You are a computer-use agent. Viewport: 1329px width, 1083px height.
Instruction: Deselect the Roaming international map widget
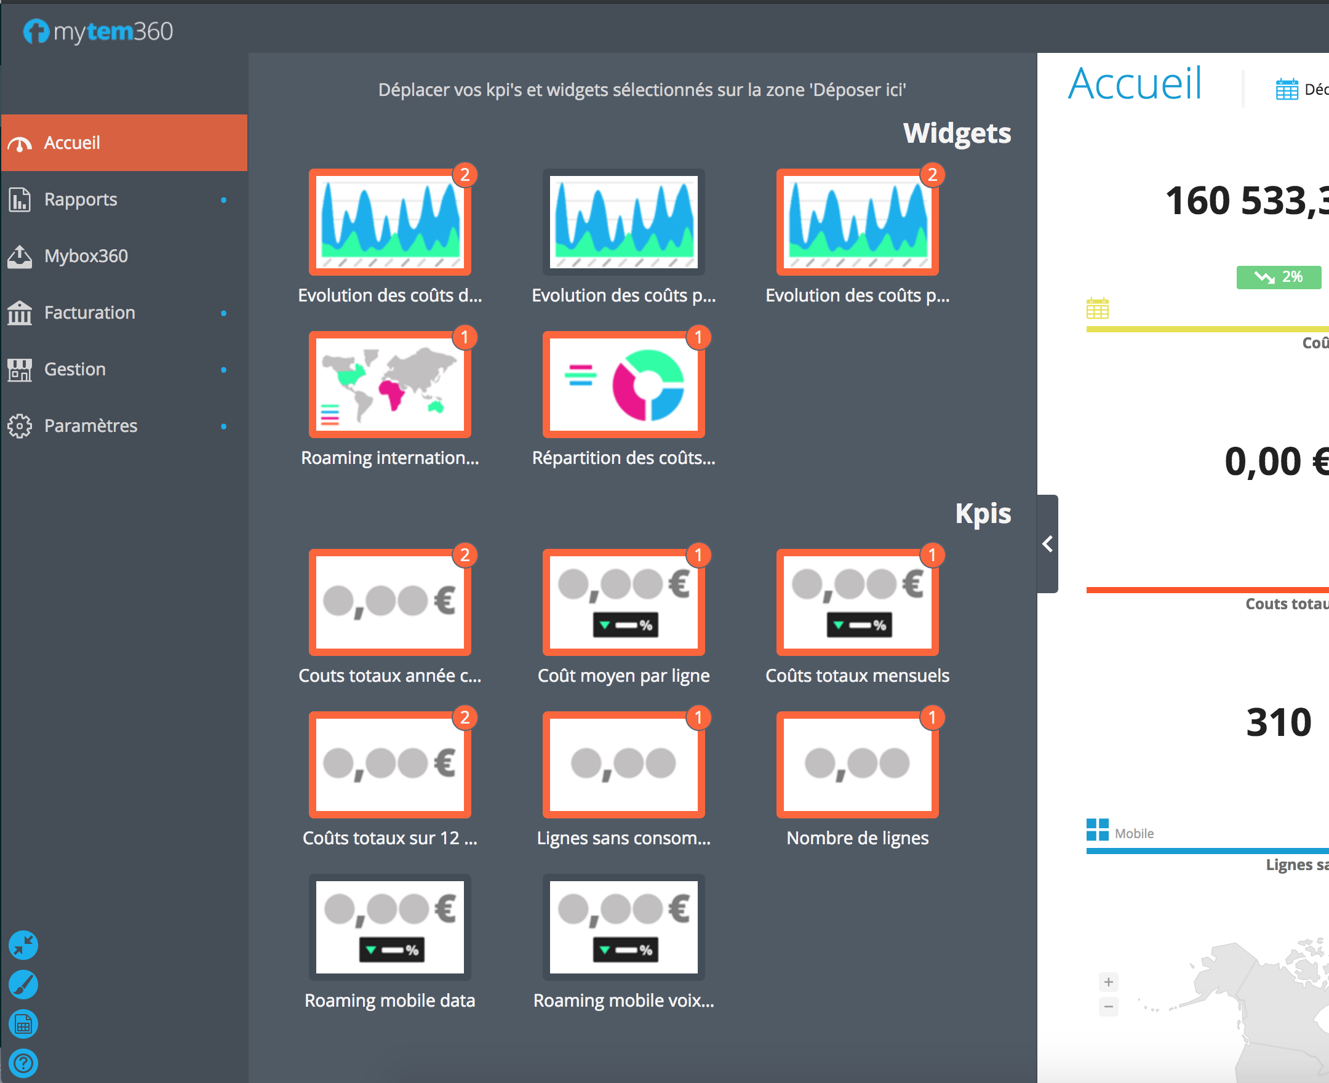(390, 385)
